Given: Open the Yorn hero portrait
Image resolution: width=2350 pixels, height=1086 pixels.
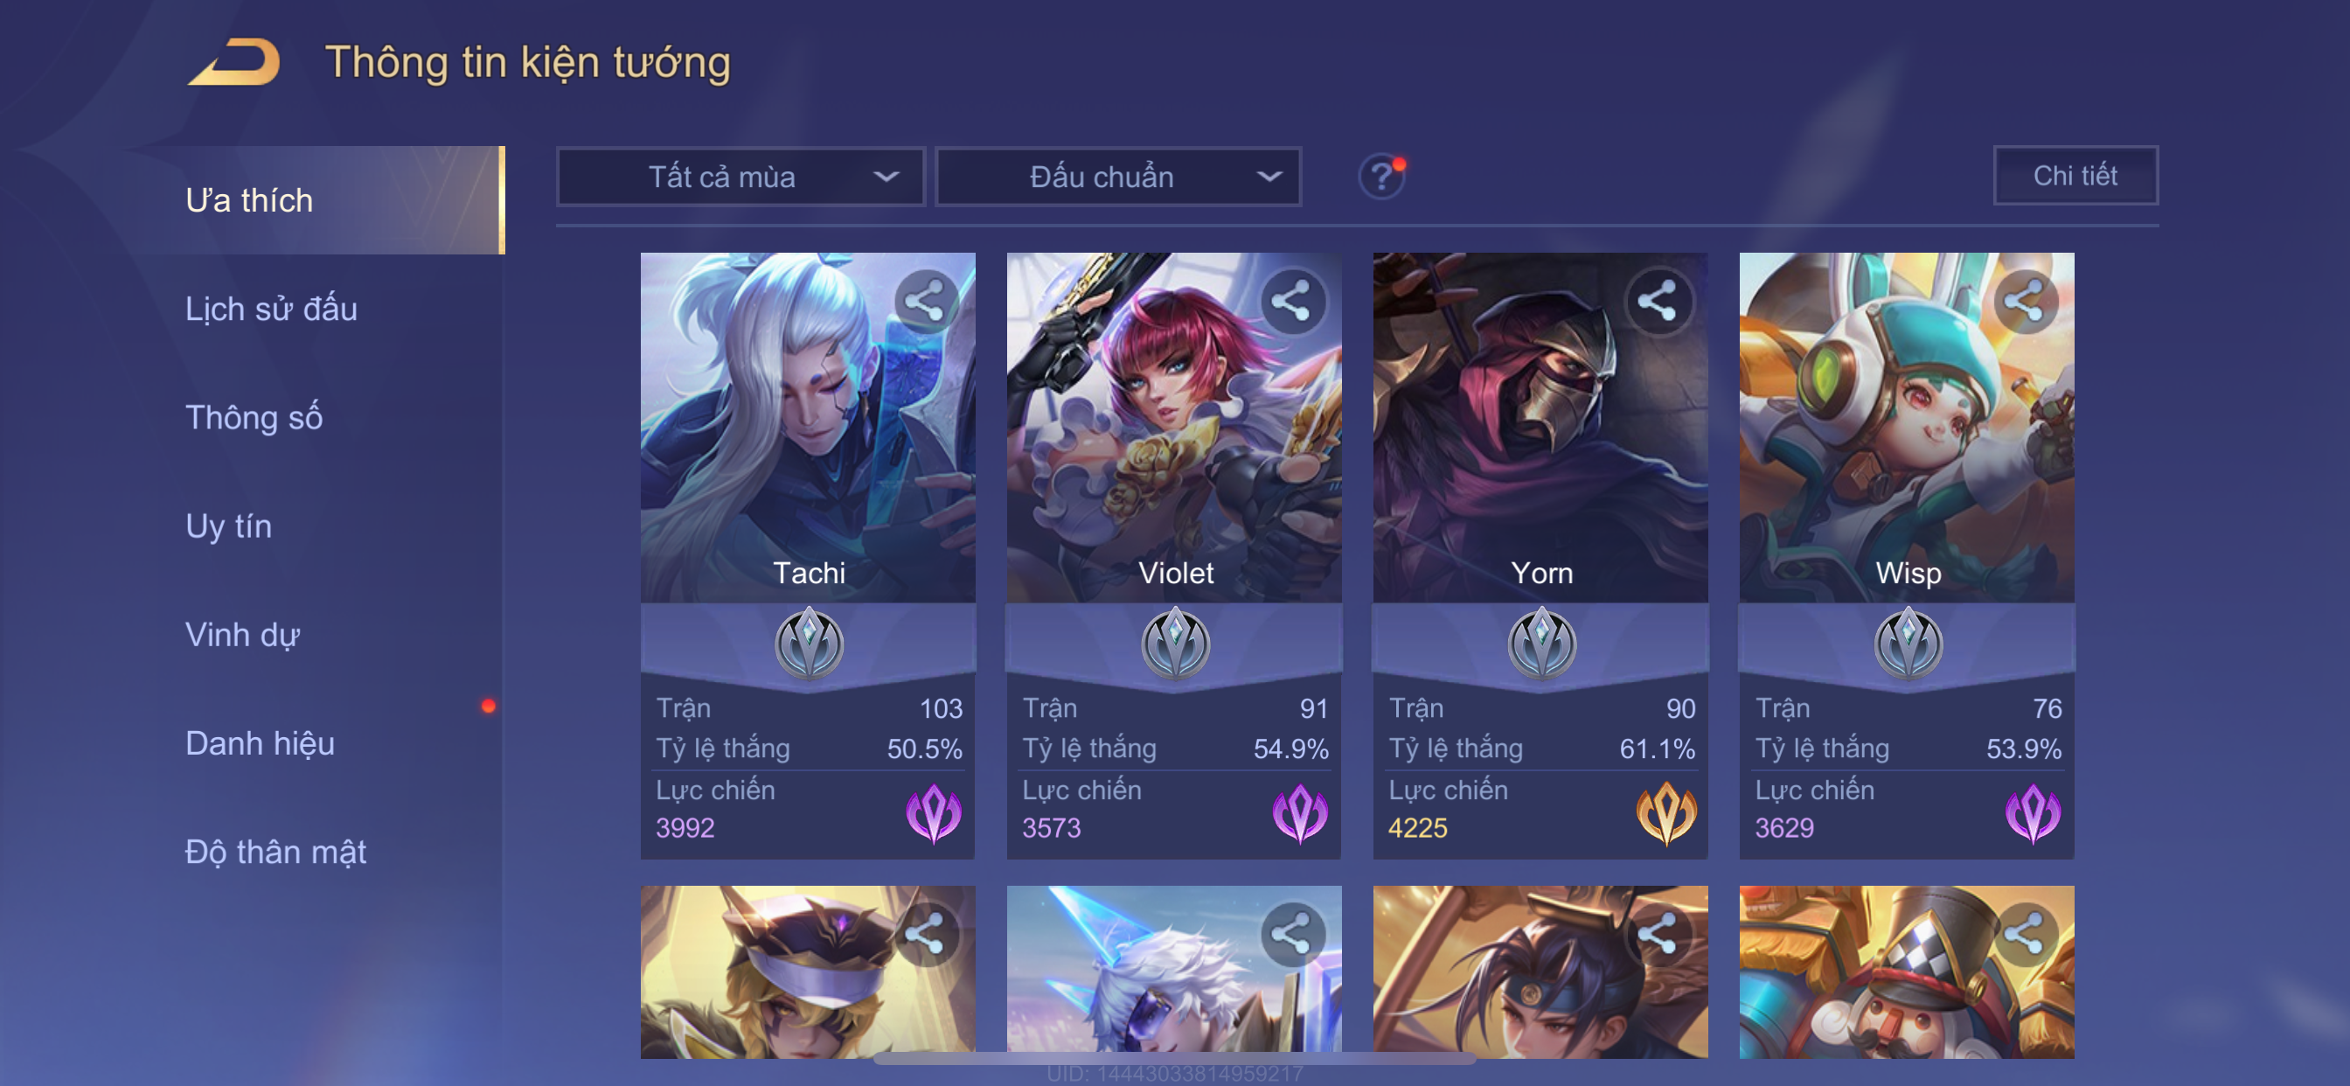Looking at the screenshot, I should [1540, 427].
